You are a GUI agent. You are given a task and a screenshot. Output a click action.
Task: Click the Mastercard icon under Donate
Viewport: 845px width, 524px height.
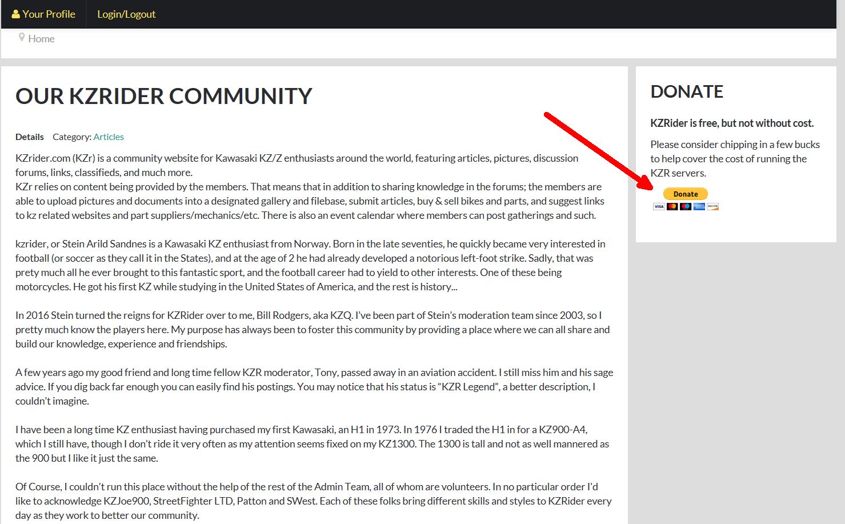tap(672, 206)
